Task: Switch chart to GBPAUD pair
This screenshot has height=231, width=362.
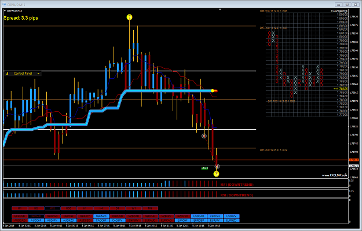Action: pyautogui.click(x=36, y=216)
